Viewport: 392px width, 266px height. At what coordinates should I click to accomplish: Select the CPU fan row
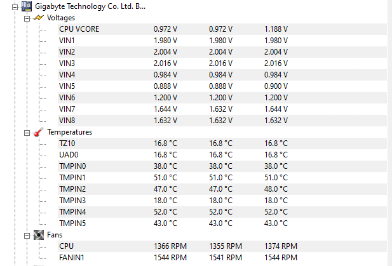point(222,246)
